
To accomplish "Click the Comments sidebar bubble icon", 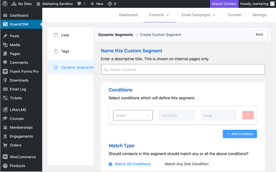I will [5, 63].
